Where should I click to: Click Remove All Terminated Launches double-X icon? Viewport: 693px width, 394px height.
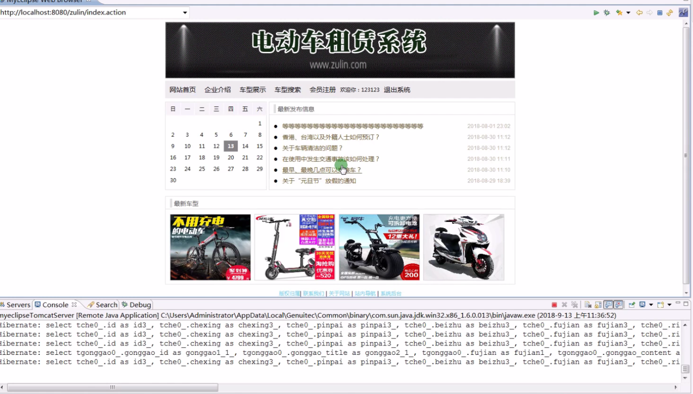(574, 305)
